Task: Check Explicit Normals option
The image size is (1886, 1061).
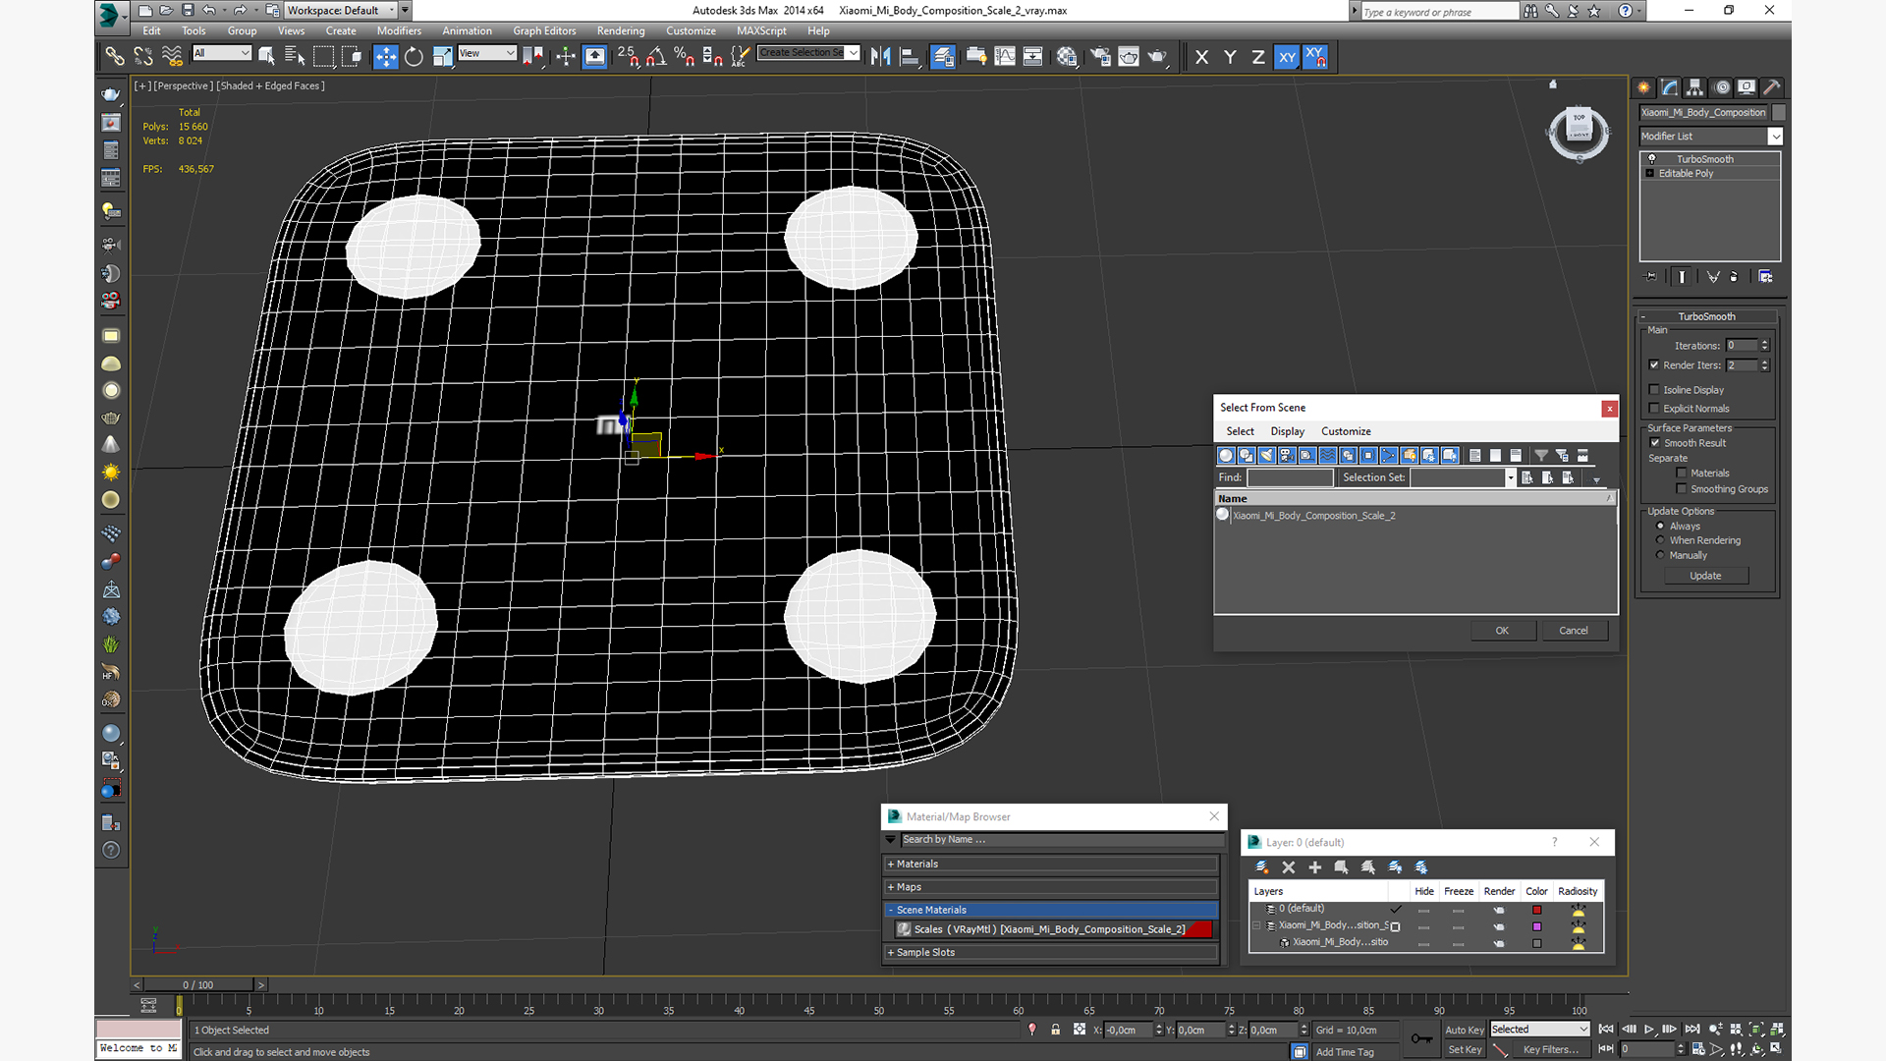Action: pos(1654,409)
